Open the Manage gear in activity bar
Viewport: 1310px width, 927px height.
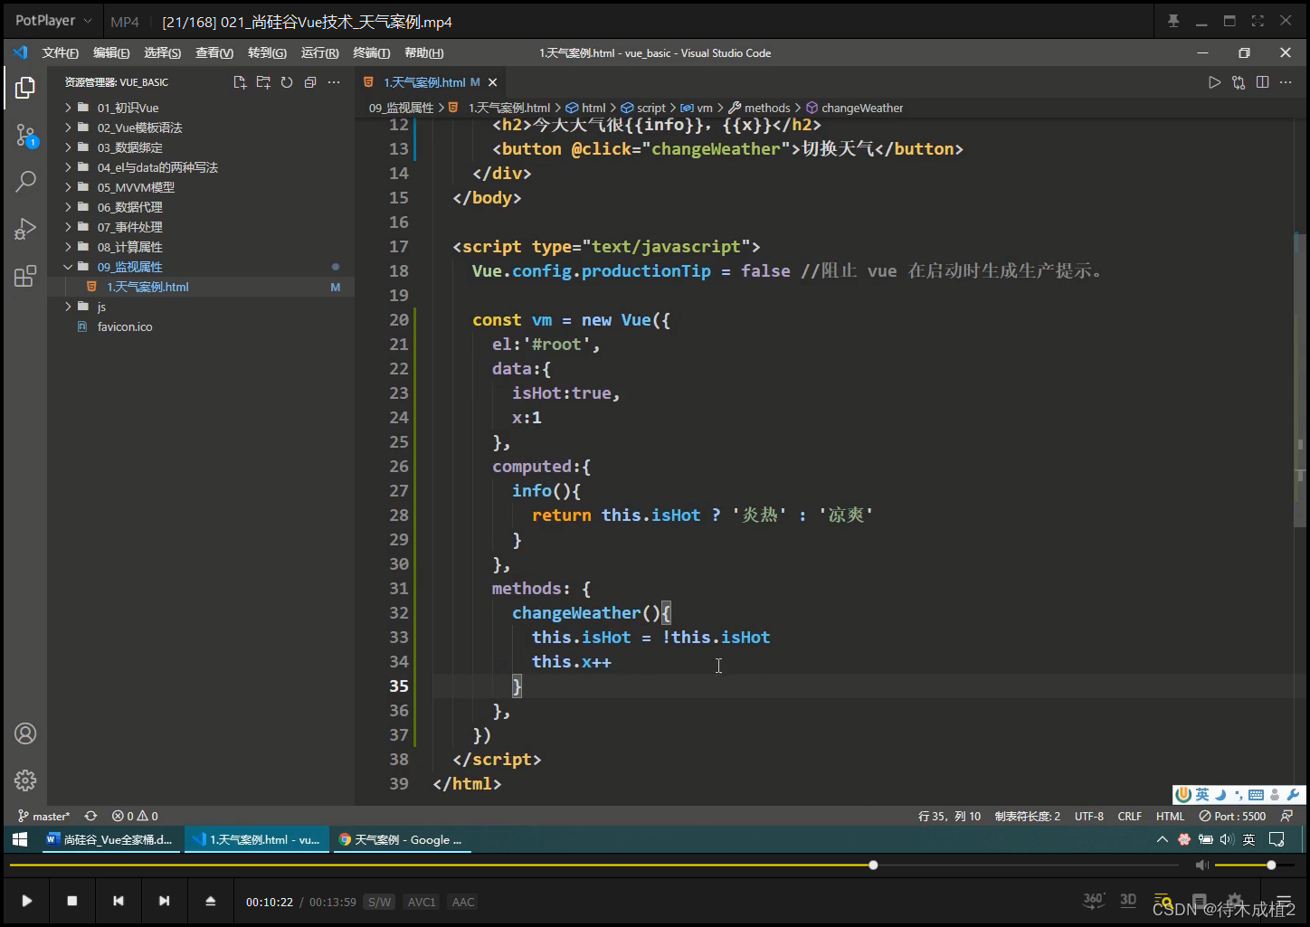pos(25,780)
